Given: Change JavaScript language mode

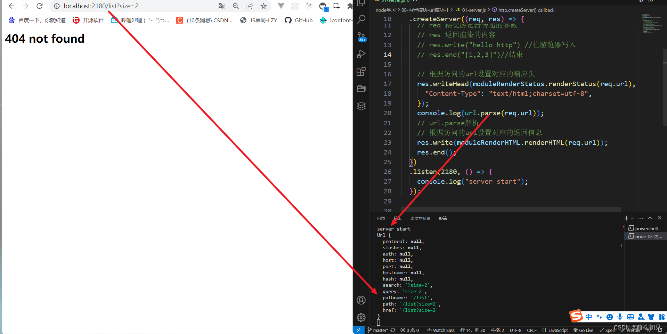Looking at the screenshot, I should [555, 330].
